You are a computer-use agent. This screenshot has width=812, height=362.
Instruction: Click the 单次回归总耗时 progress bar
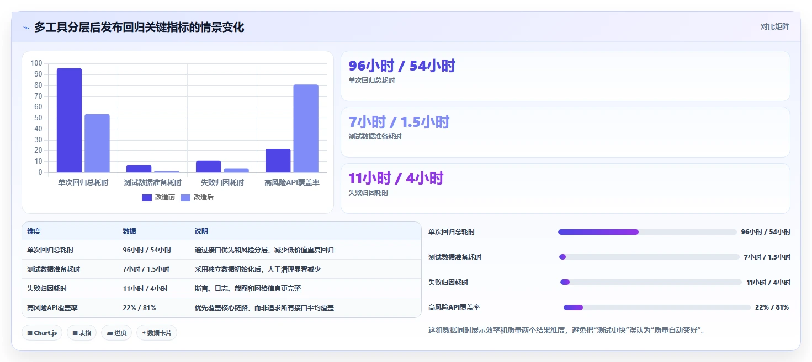(x=648, y=232)
